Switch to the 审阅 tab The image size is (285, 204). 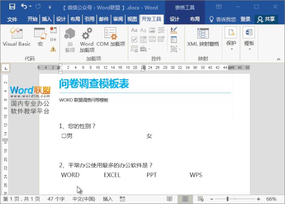tap(118, 19)
